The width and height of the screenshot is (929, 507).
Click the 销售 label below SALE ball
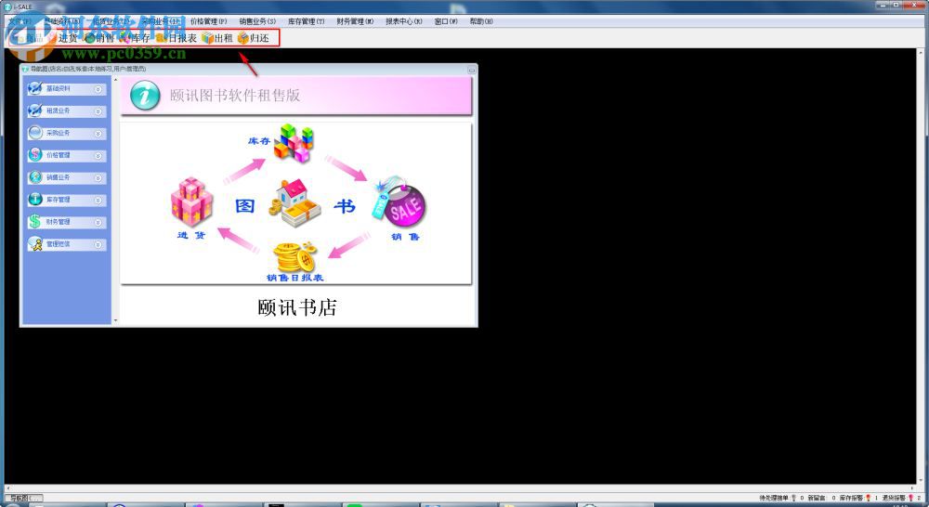coord(405,237)
